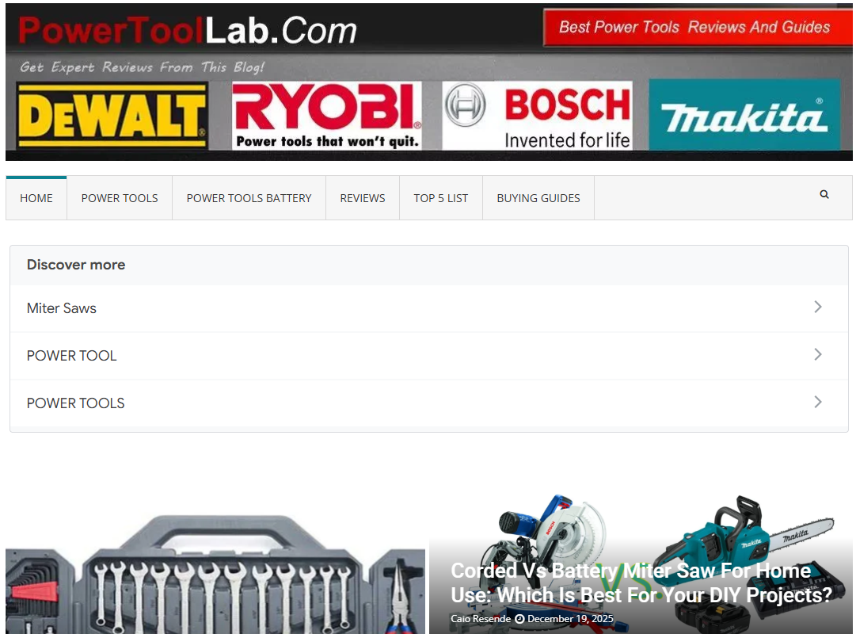Viewport: 856px width, 634px height.
Task: Click the DeWalt brand logo
Action: tap(112, 116)
